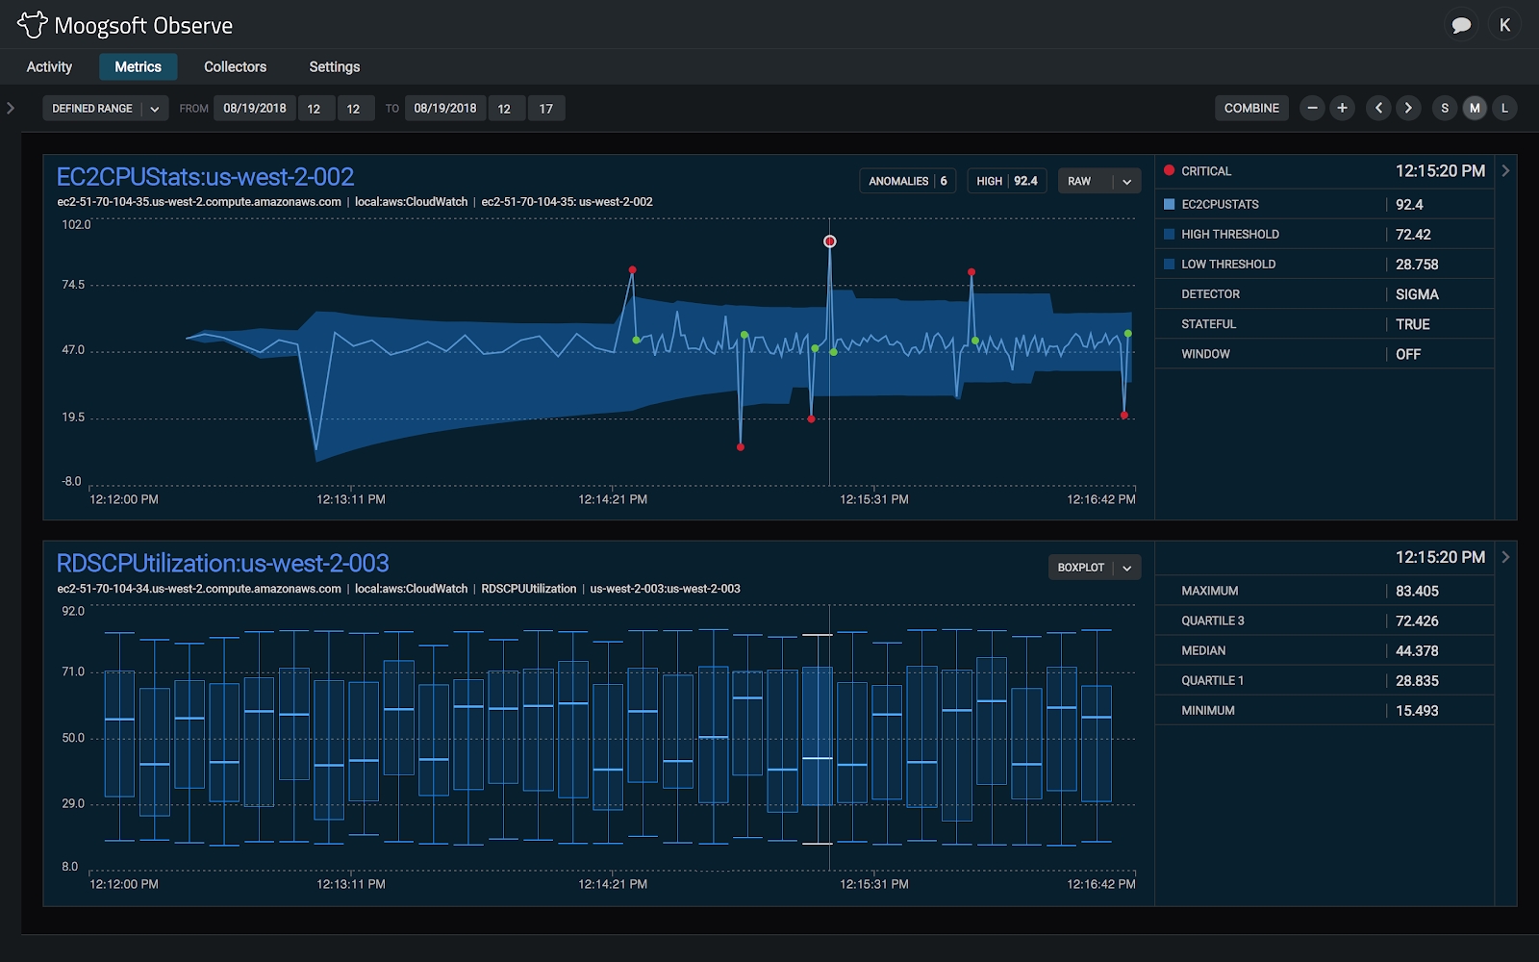Open the chat bubble icon
Screen dimensions: 1539x962
click(1461, 24)
